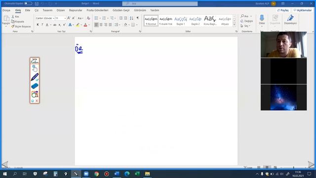The height and width of the screenshot is (178, 316).
Task: Open the change case (Aa) dropdown
Action: (80, 18)
